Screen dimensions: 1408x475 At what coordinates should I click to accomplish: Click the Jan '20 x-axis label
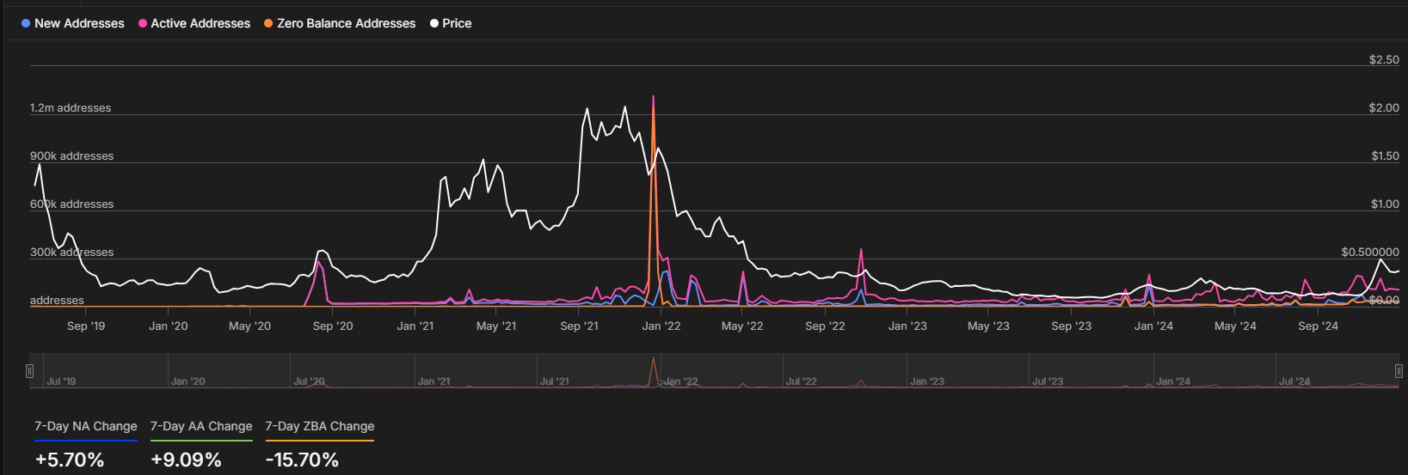(169, 326)
